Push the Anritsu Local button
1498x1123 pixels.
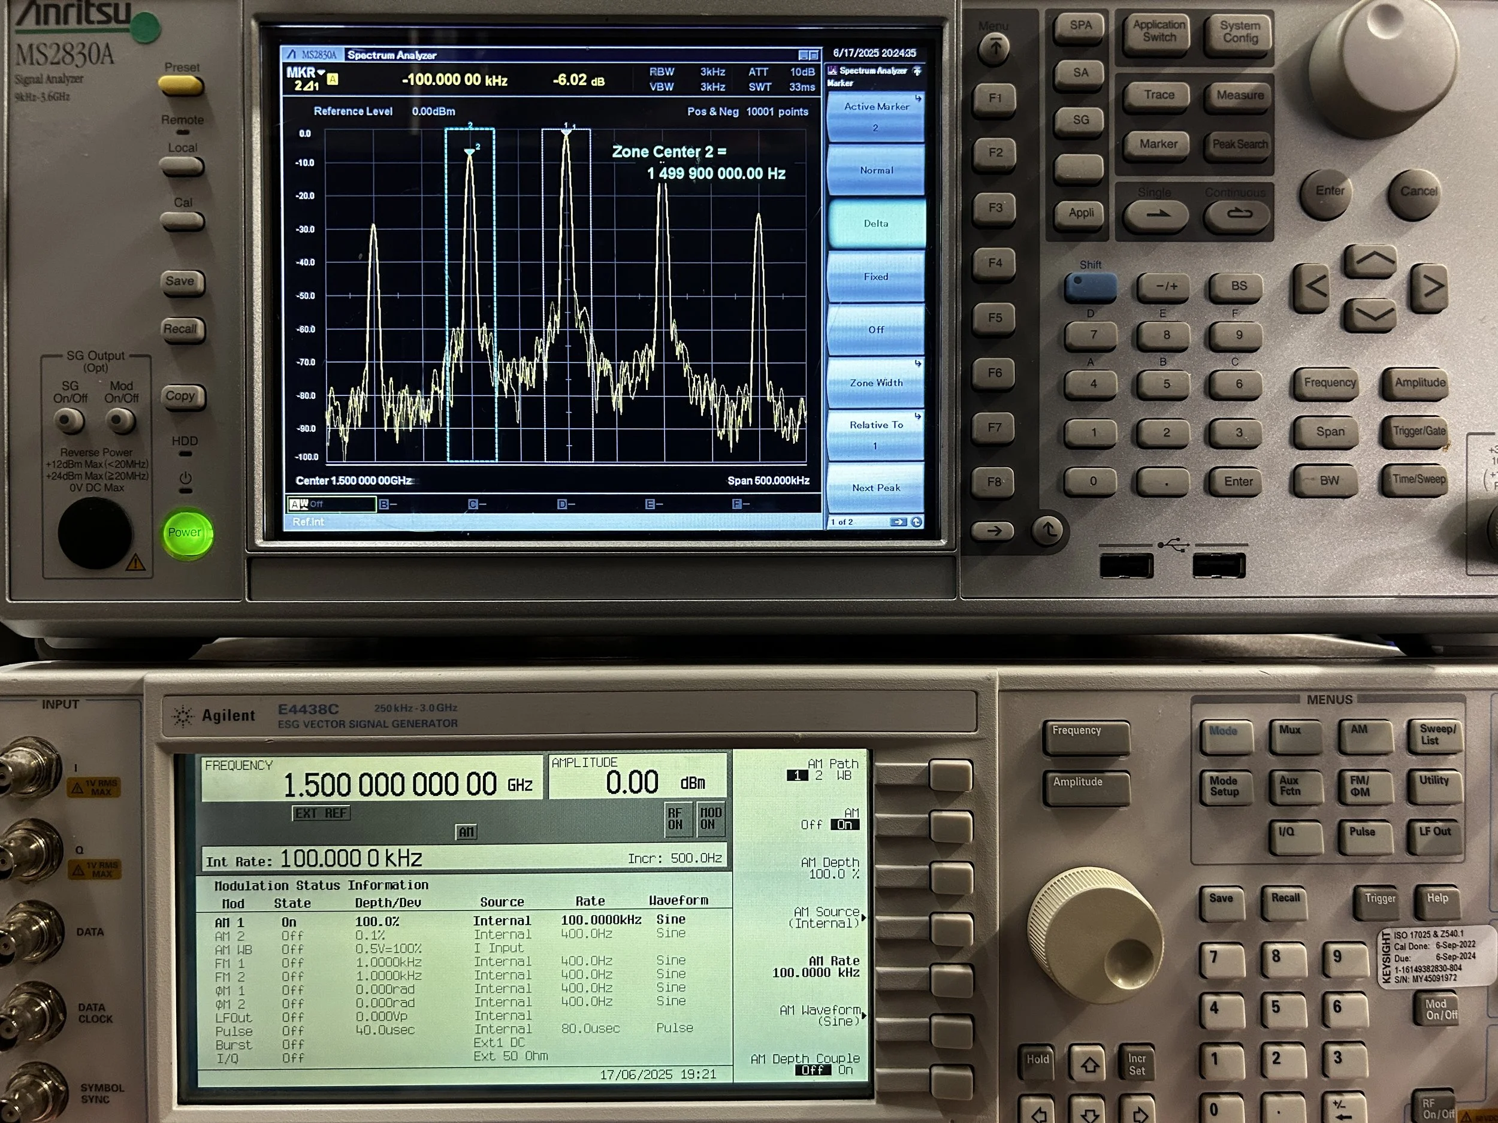(182, 167)
